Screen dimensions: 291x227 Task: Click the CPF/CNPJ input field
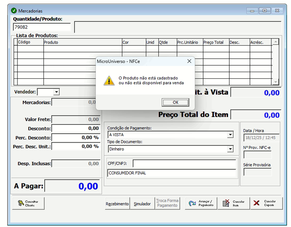coord(184,163)
